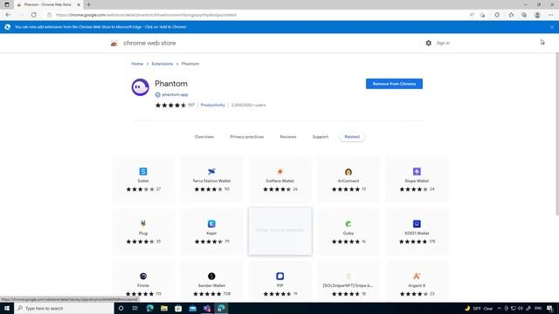The height and width of the screenshot is (314, 559).
Task: Open the Windows notification center icon
Action: [549, 308]
